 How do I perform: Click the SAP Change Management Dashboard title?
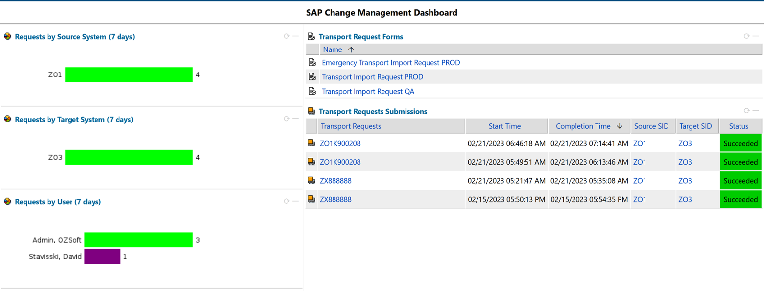click(x=382, y=13)
